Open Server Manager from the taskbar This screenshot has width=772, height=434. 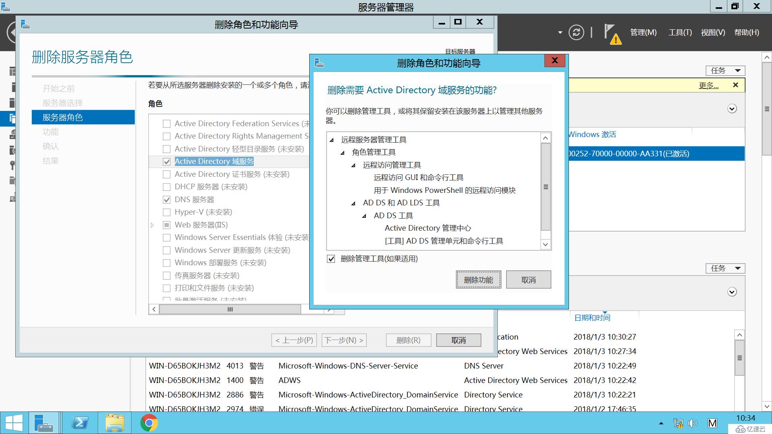[43, 423]
